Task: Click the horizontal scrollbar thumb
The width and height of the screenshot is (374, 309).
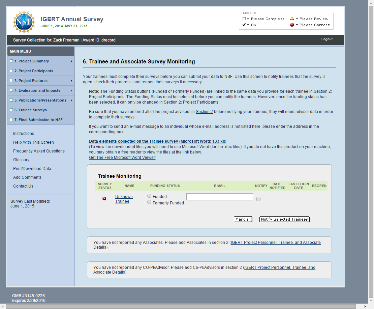Action: coord(181,306)
